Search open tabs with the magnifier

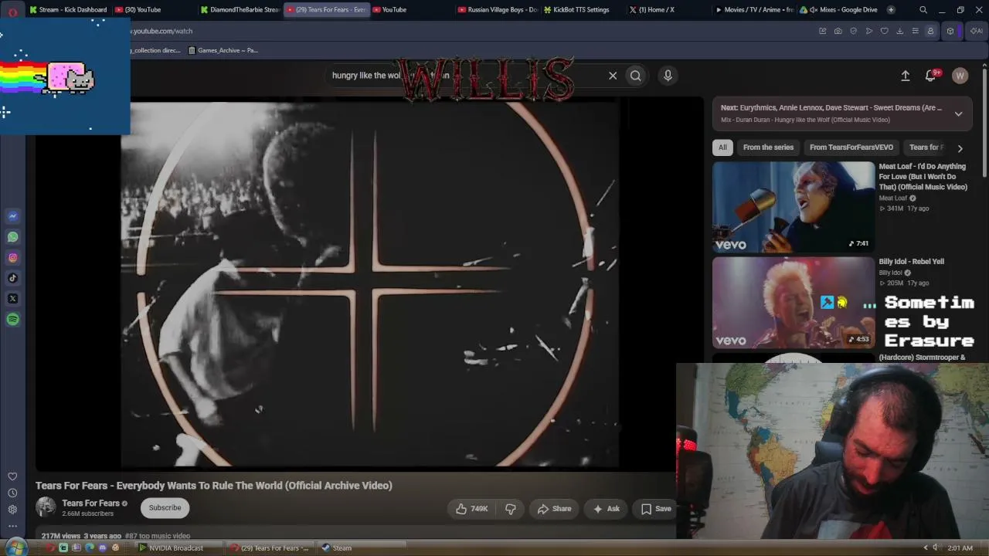coord(923,10)
